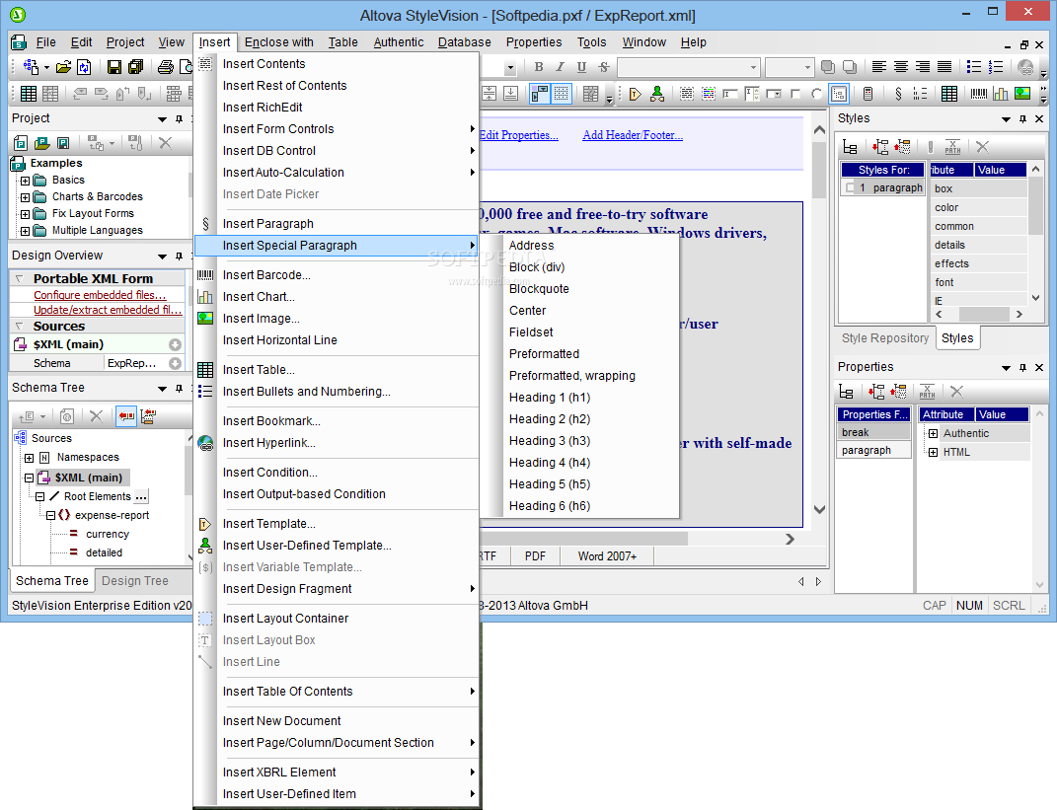Click the Save All multi-floppy icon
Screen dimensions: 1057x810
135,67
